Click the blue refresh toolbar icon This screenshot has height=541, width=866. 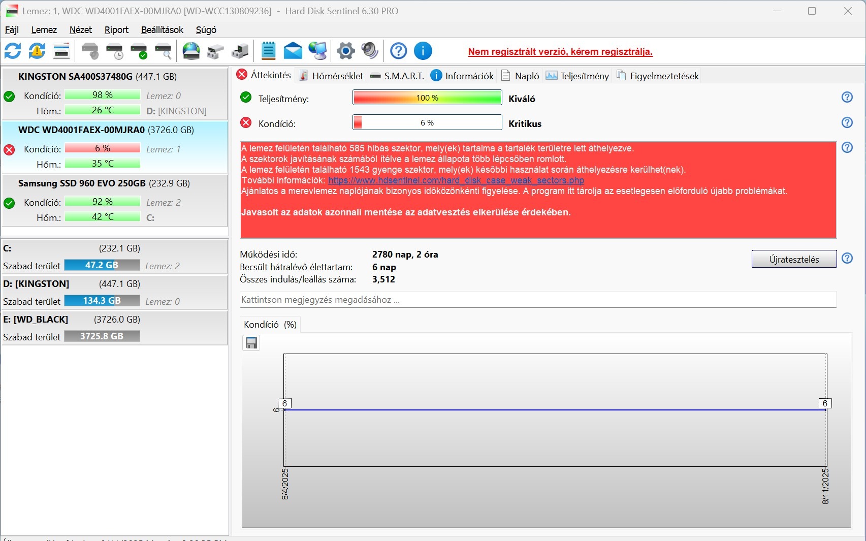click(x=13, y=51)
